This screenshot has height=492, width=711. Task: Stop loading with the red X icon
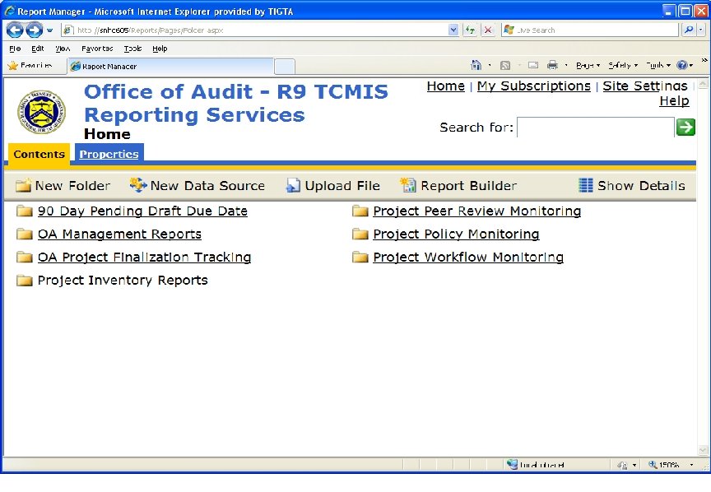[x=488, y=30]
